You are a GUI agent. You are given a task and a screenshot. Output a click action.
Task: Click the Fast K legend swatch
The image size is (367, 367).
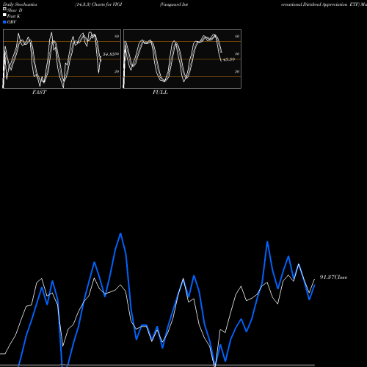point(4,15)
